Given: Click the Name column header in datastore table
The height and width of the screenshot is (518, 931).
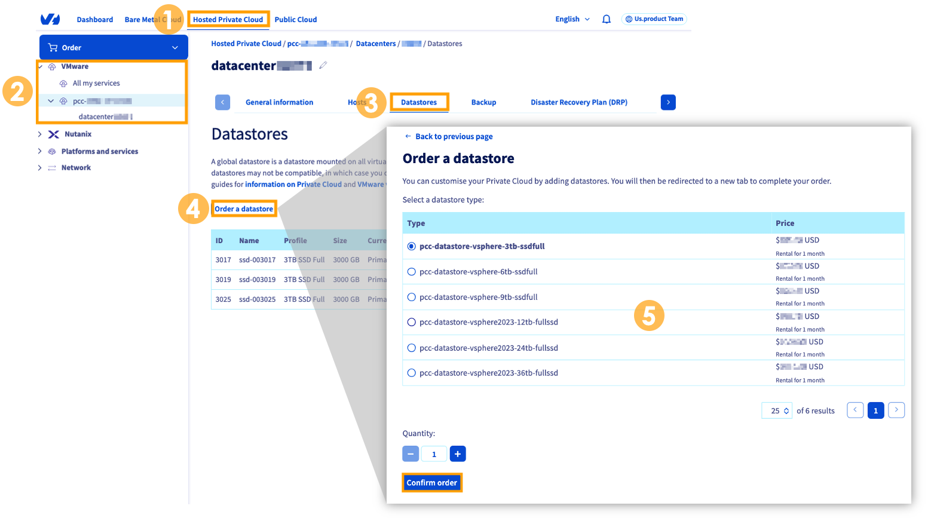Looking at the screenshot, I should click(249, 241).
